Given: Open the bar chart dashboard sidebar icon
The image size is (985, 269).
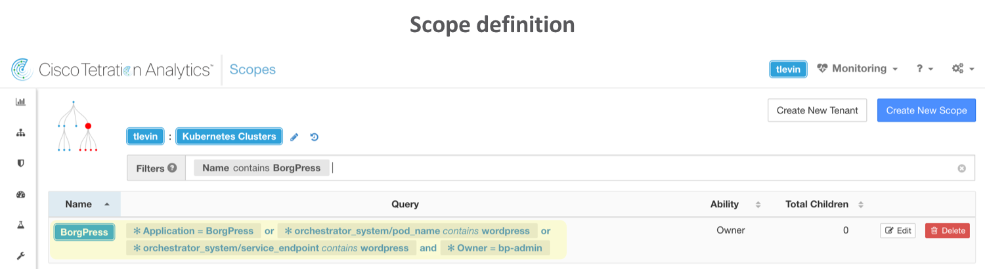Looking at the screenshot, I should pos(20,102).
